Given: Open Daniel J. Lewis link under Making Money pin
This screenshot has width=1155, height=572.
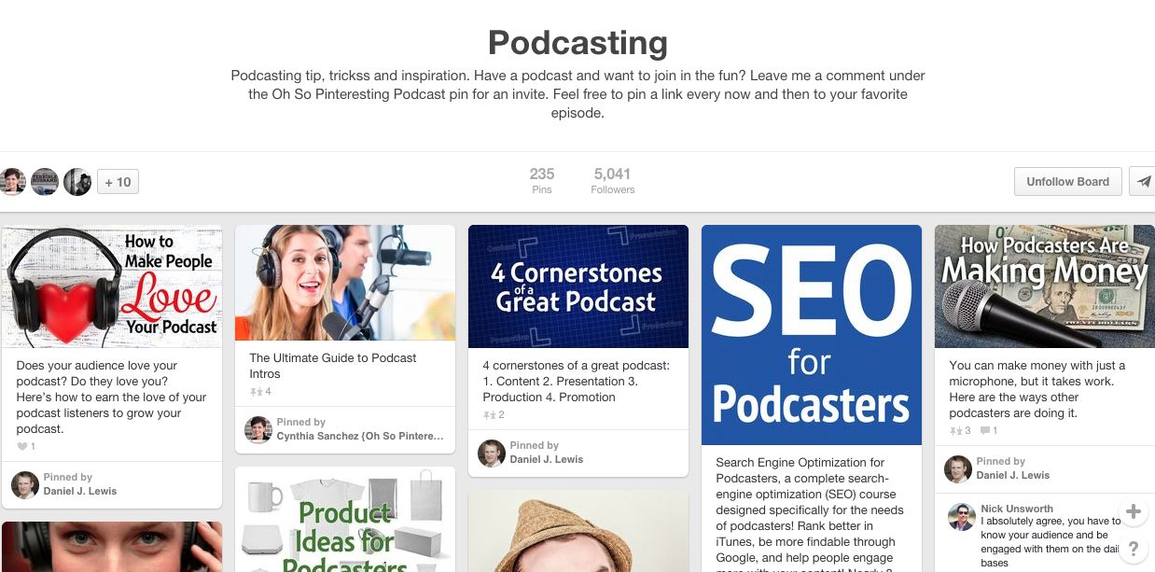Looking at the screenshot, I should (1013, 475).
